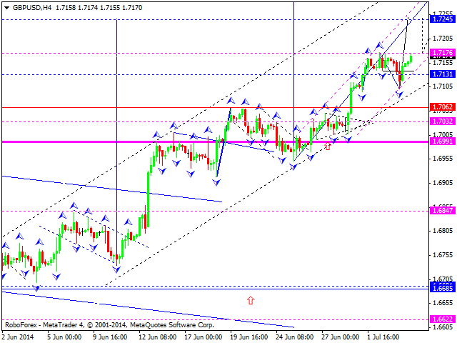Image resolution: width=457 pixels, height=343 pixels.
Task: Select the 1.6991 price level label
Action: pyautogui.click(x=443, y=141)
